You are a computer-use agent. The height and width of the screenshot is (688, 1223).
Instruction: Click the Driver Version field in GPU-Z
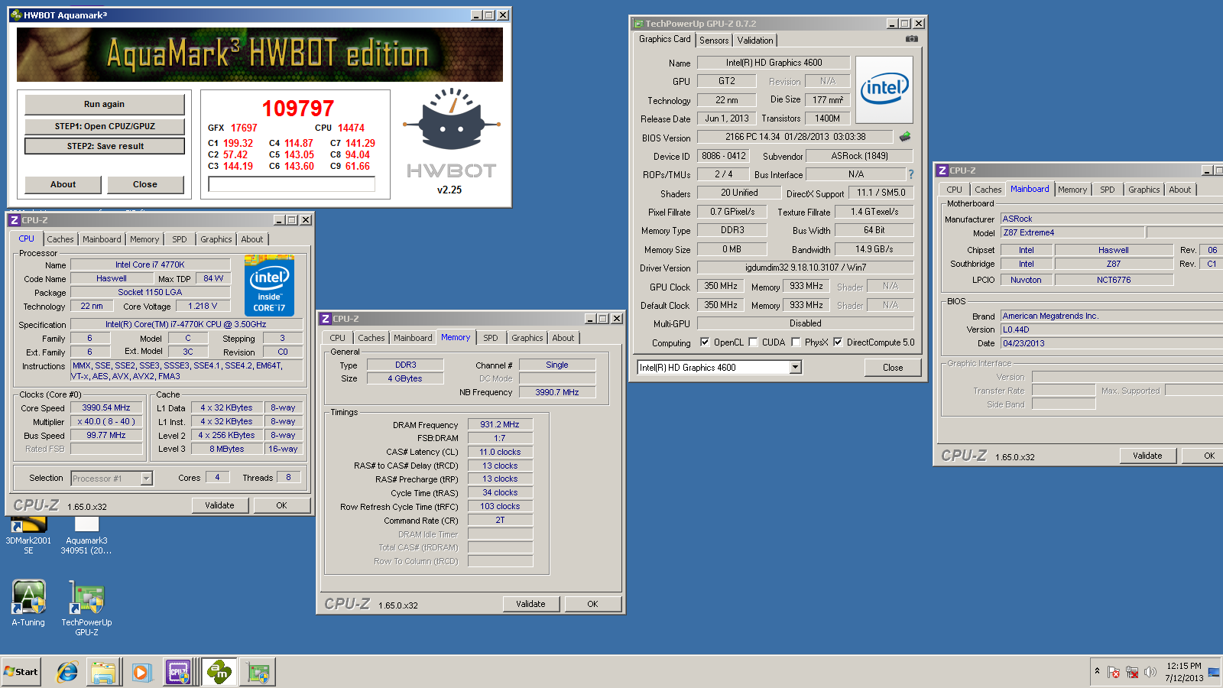806,268
